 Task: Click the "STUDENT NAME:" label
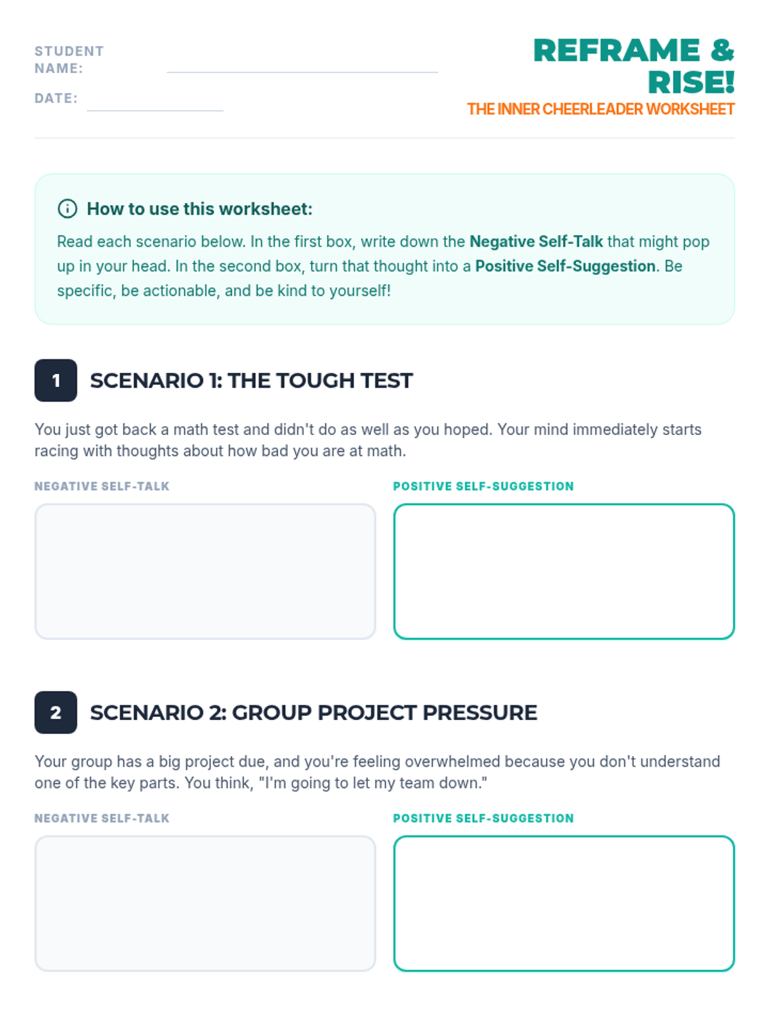click(x=69, y=60)
